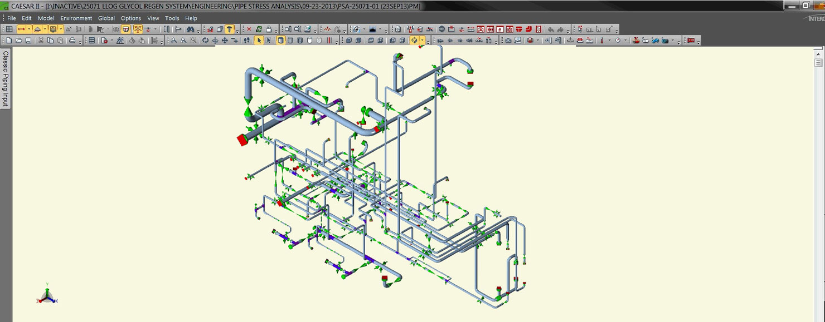Click the printer icon
Image resolution: width=825 pixels, height=322 pixels.
point(72,41)
